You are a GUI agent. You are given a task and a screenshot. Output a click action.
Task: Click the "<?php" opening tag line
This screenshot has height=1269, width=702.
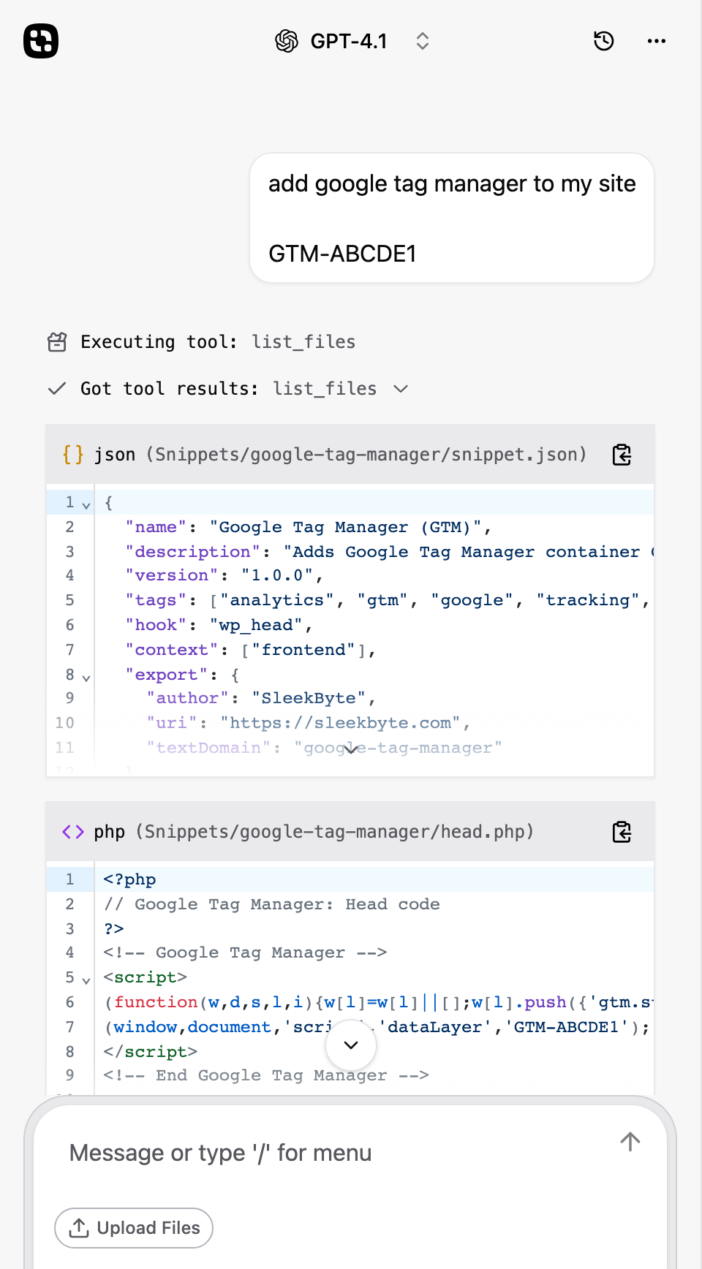tap(130, 880)
